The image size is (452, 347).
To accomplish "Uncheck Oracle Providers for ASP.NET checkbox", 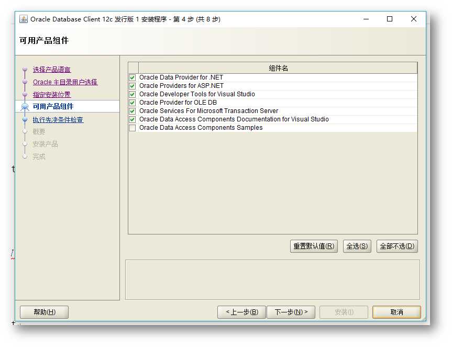I will point(133,86).
